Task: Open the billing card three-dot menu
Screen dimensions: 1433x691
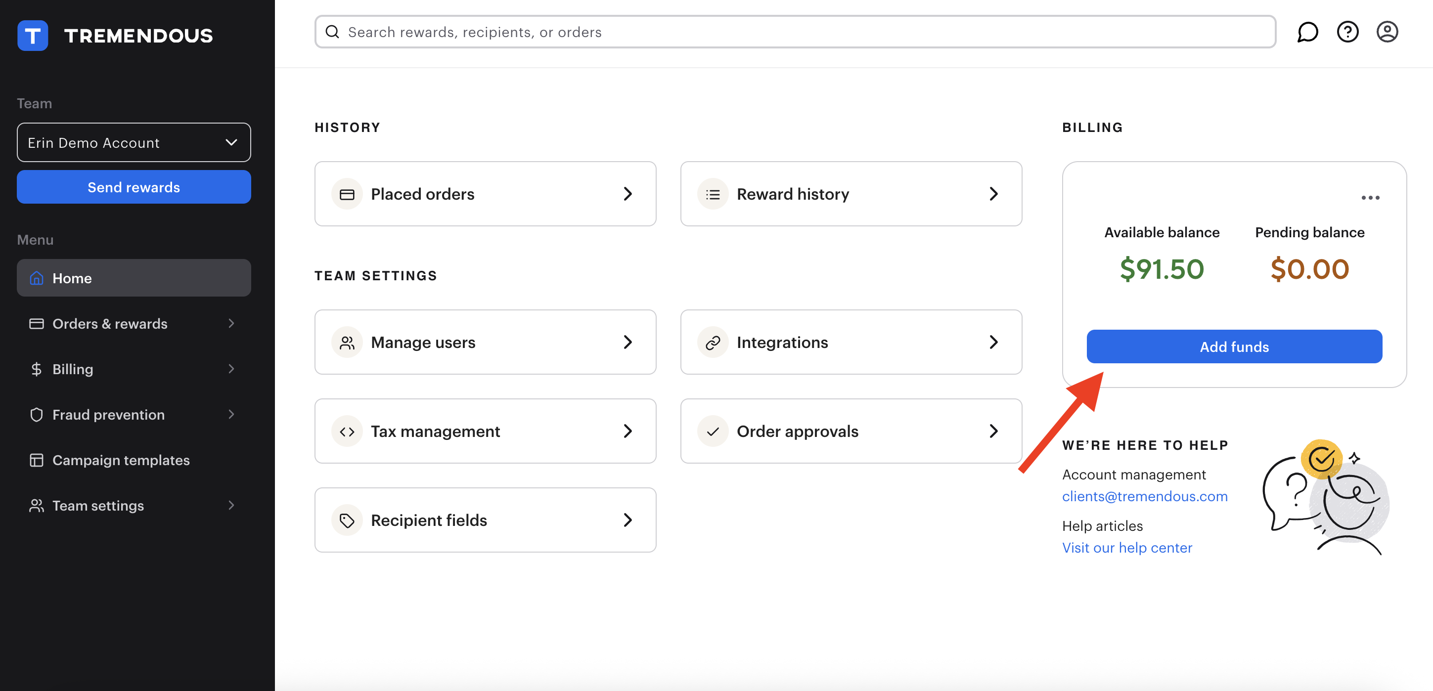Action: [1370, 197]
